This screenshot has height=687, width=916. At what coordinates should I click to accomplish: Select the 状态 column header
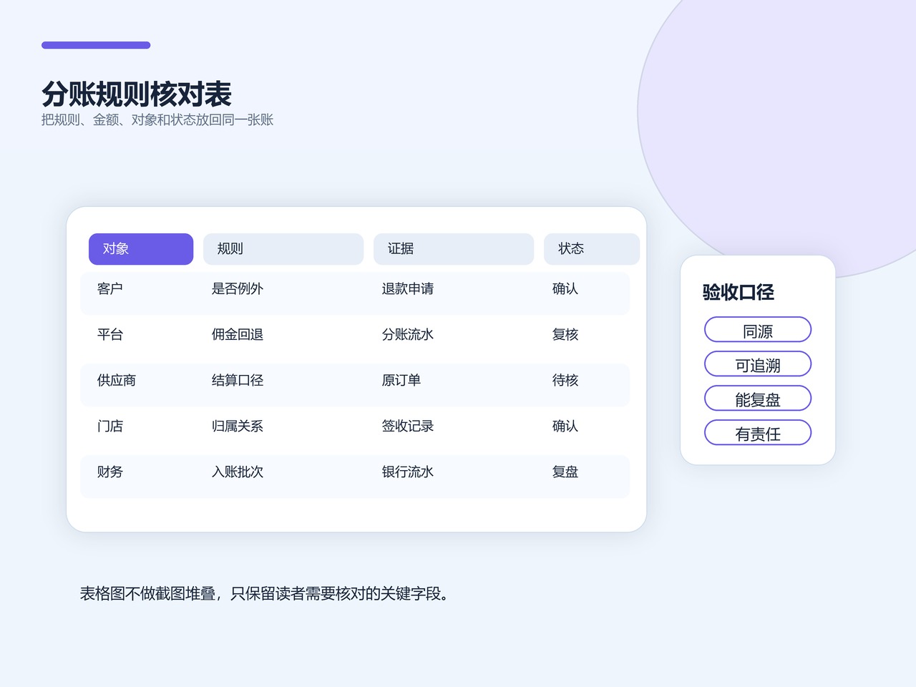[592, 249]
